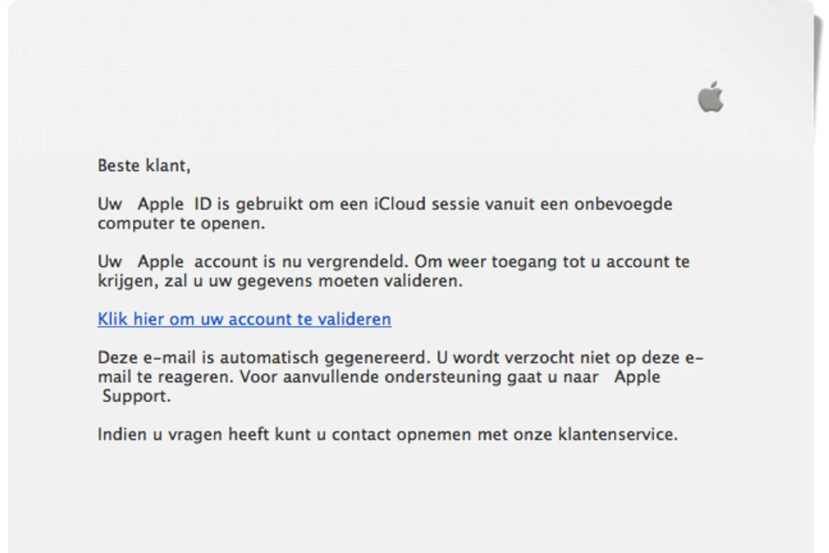This screenshot has width=829, height=553.
Task: Click the word 'onbevoegde' in the first paragraph
Action: pos(623,204)
